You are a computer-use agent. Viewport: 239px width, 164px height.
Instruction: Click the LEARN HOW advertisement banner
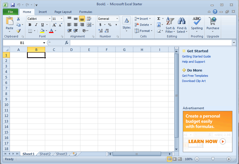click(207, 132)
